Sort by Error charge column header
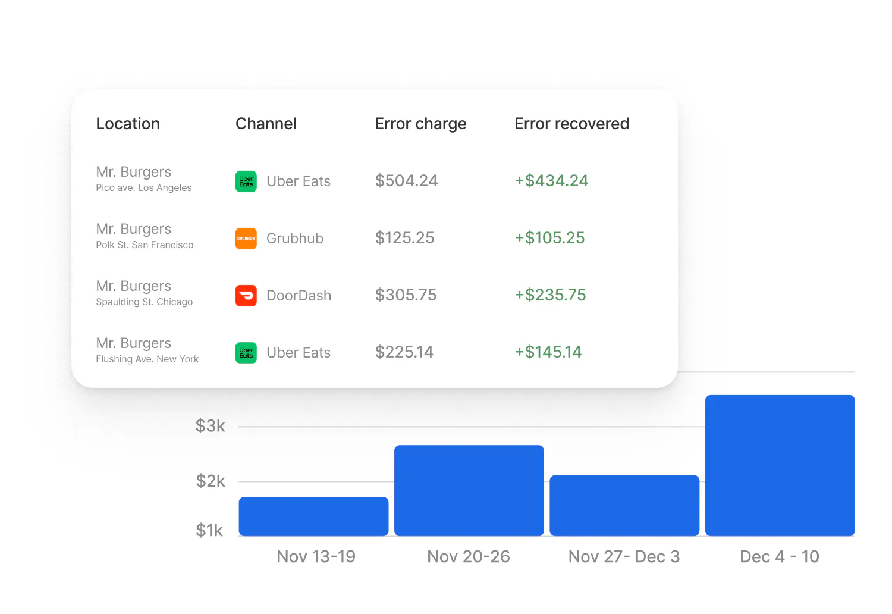This screenshot has width=892, height=614. pos(420,124)
